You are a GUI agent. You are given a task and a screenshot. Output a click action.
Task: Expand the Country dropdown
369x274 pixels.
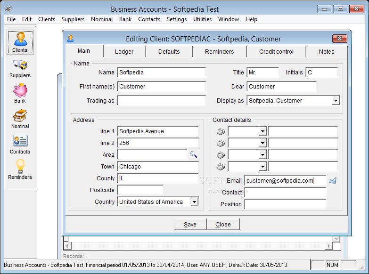(x=194, y=202)
